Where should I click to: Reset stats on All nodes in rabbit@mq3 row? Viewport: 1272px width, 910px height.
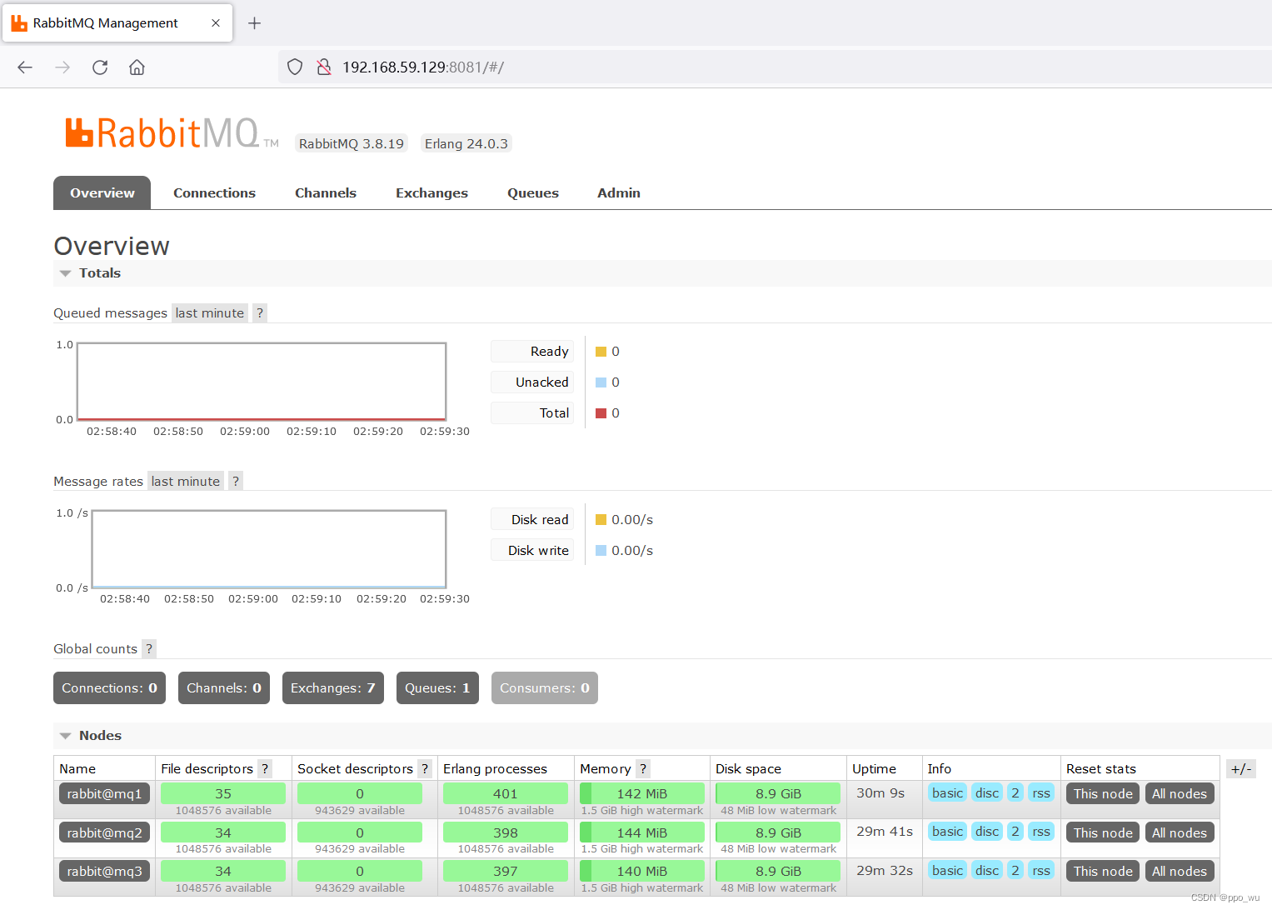(x=1180, y=872)
